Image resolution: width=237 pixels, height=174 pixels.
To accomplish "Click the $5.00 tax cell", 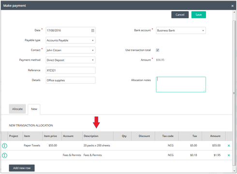I will coord(193,145).
